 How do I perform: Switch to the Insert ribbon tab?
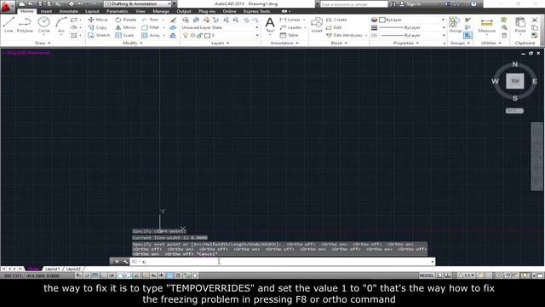pos(46,11)
